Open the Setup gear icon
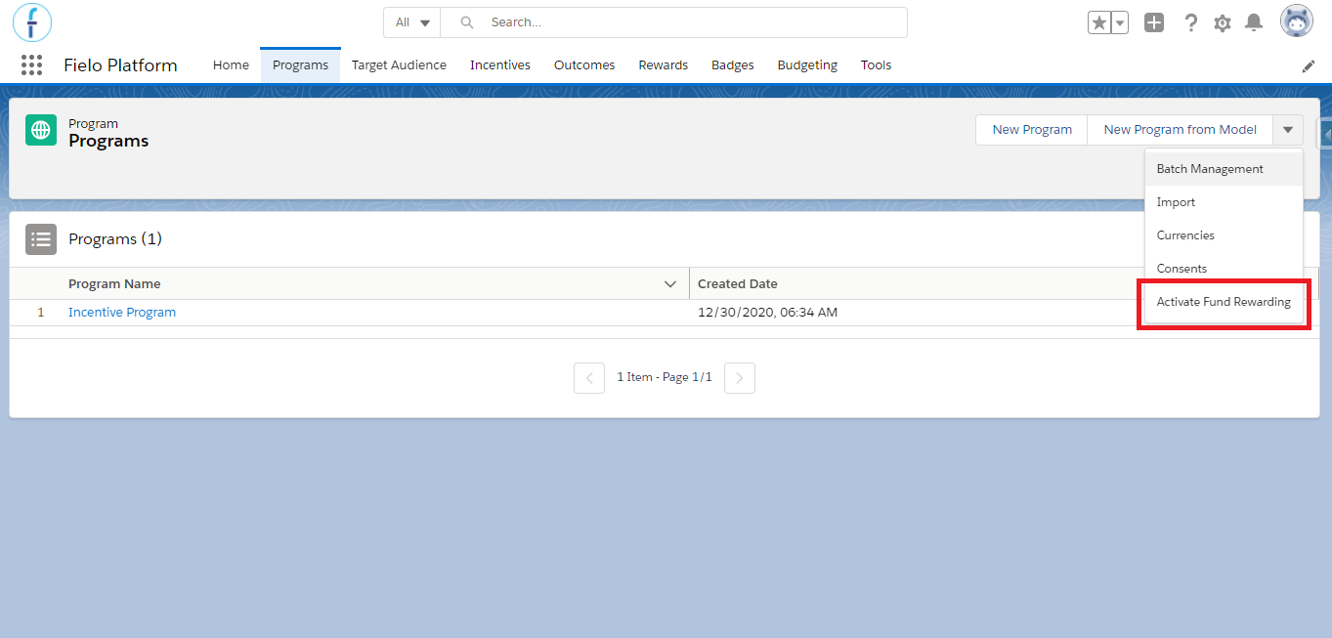1332x638 pixels. [x=1223, y=22]
